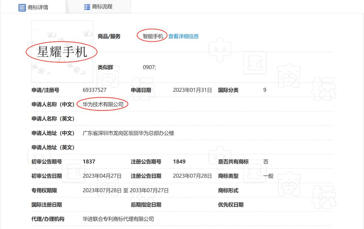The image size is (364, 229).
Task: Click the 优先权日期 label
Action: tap(231, 205)
